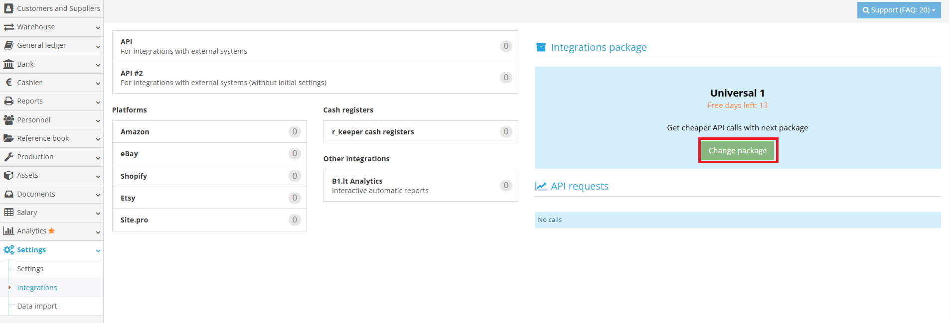950x323 pixels.
Task: Click the Personnel people icon
Action: pos(8,120)
